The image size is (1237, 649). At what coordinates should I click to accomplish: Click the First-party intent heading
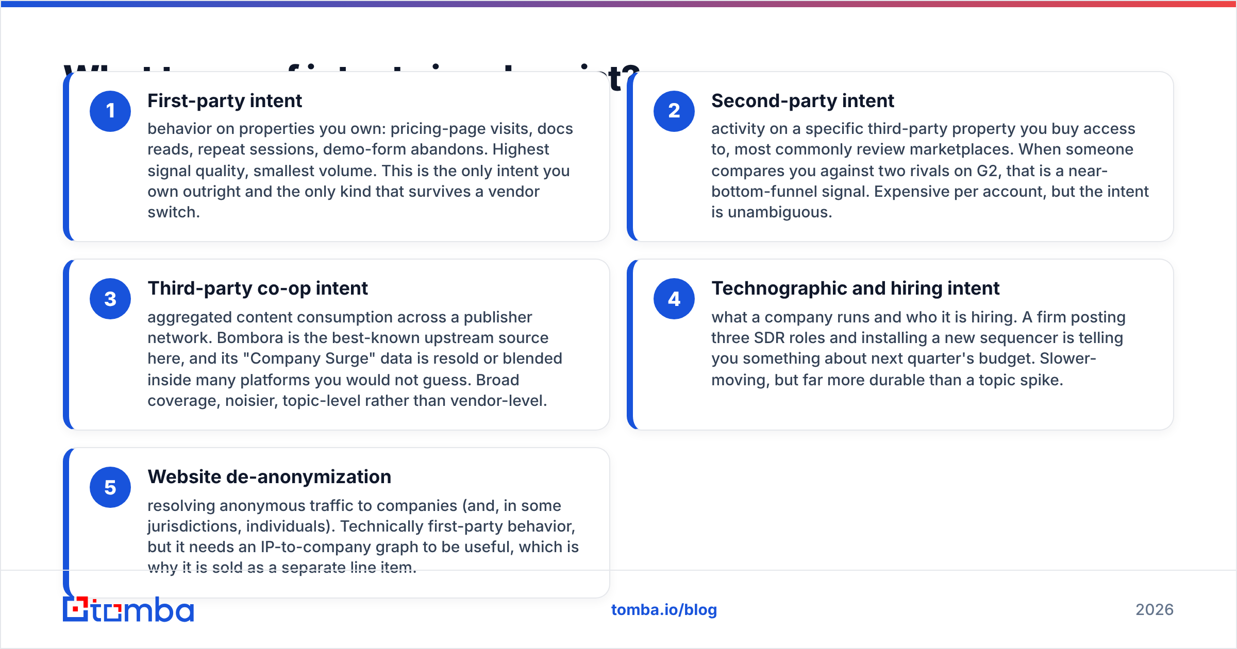click(225, 101)
